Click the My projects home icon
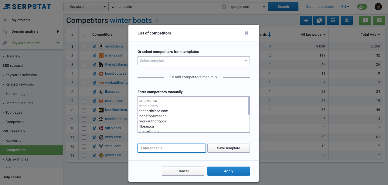 (5, 20)
